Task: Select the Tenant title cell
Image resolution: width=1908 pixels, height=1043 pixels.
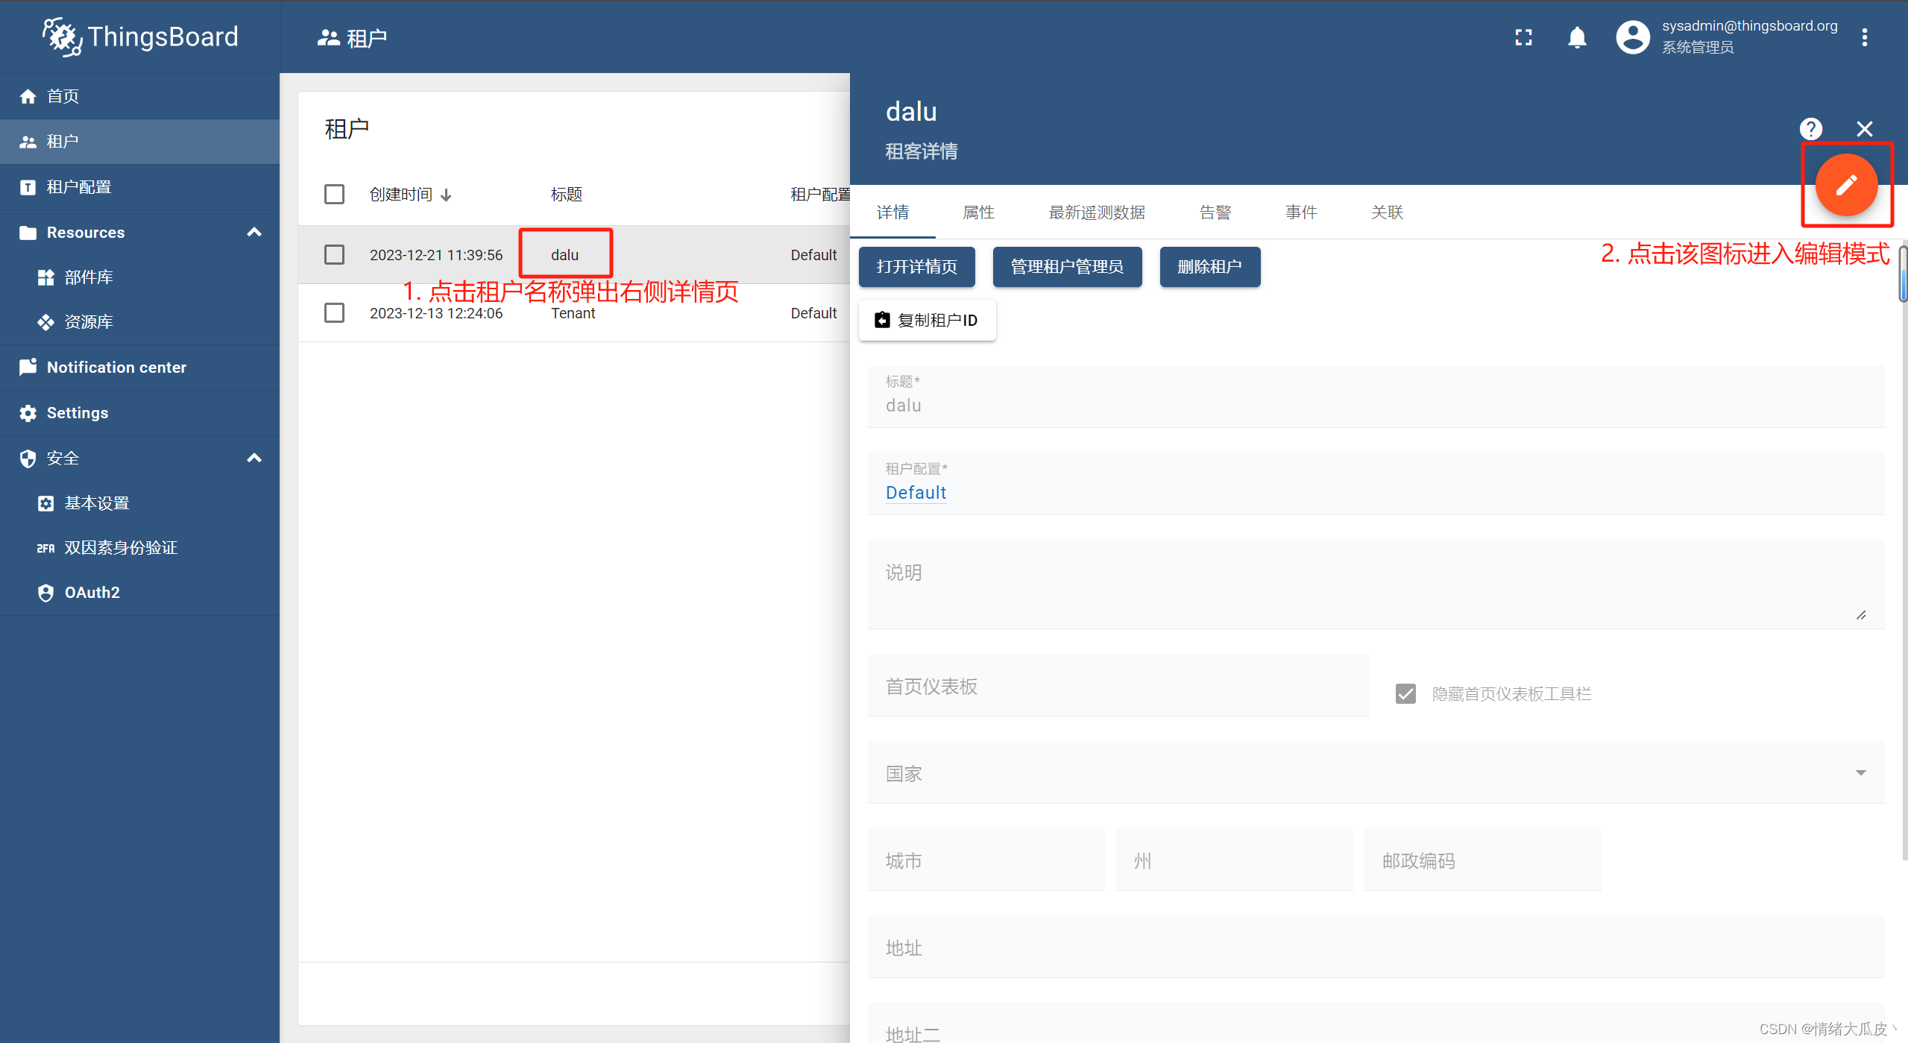Action: (573, 313)
